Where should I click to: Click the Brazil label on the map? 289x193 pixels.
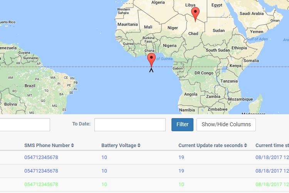coord(30,86)
